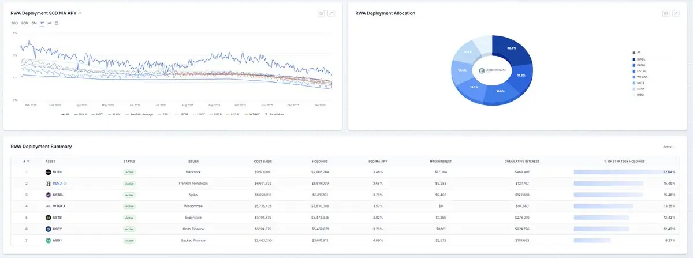Click the info icon beside APY title

pyautogui.click(x=80, y=13)
